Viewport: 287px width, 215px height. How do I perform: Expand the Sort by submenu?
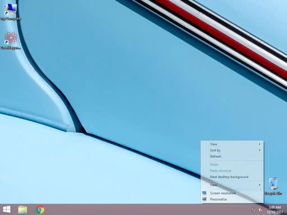pos(232,150)
